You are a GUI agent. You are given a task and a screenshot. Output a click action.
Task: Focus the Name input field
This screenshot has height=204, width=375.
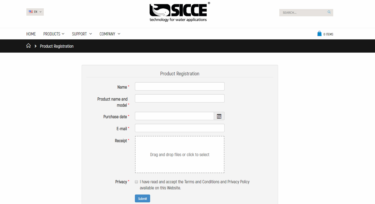(180, 86)
